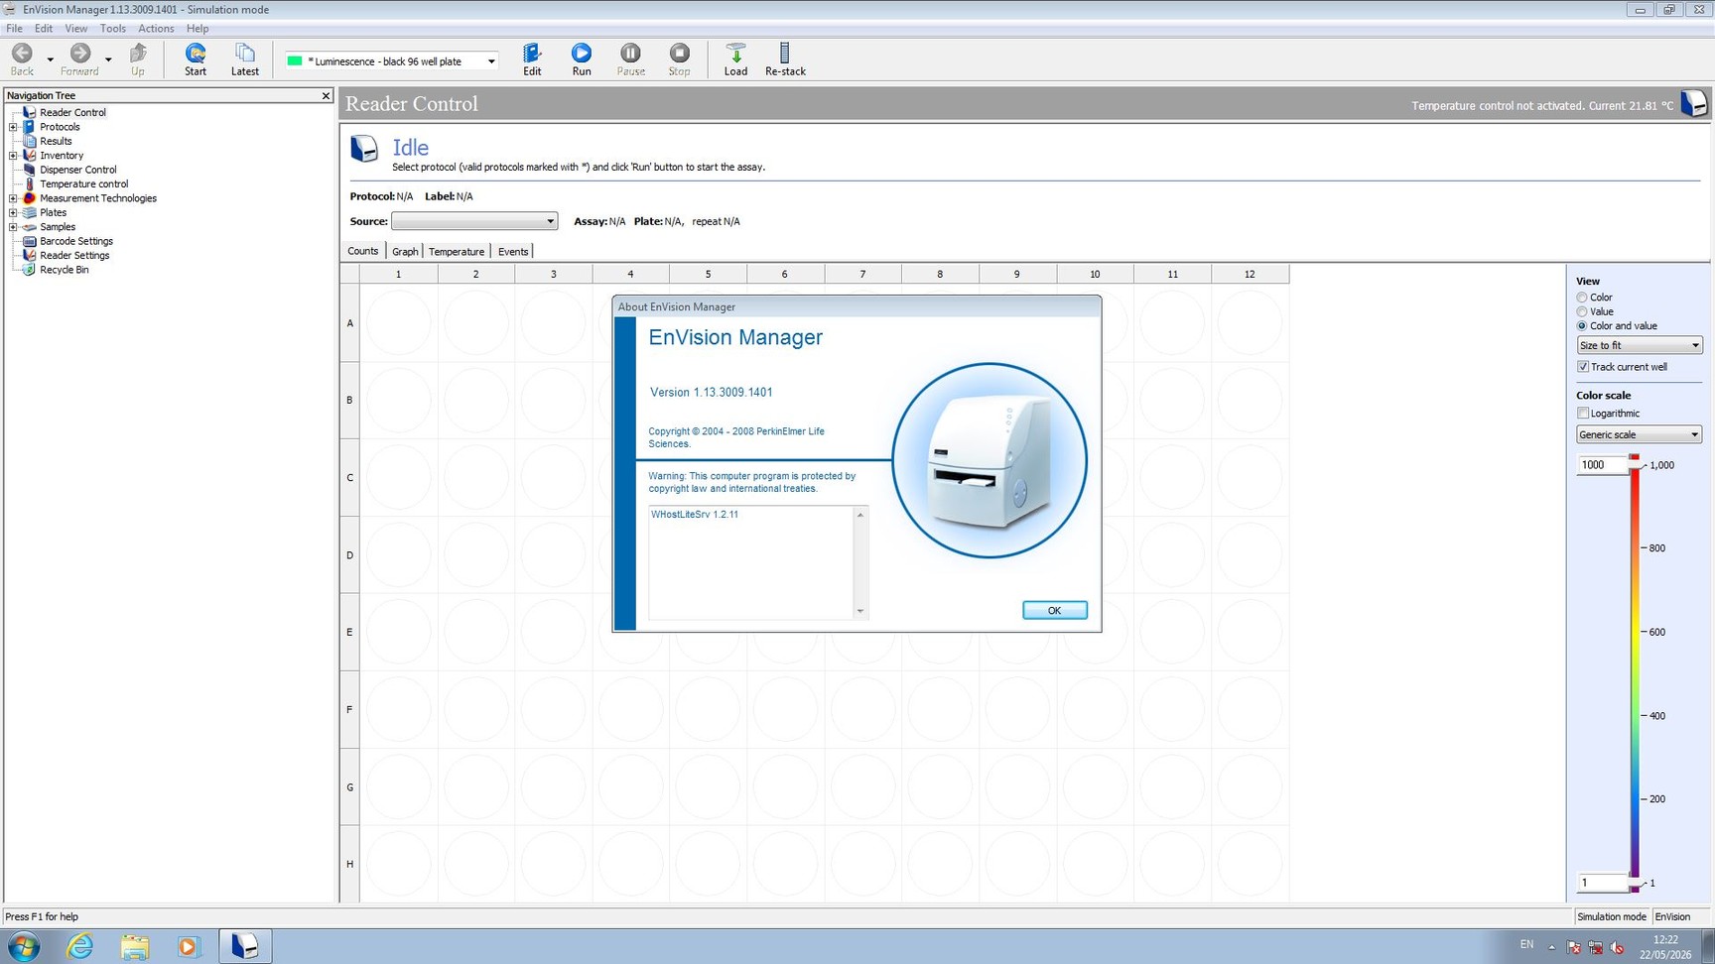Open Back history dropdown arrow
This screenshot has height=964, width=1715.
point(50,60)
